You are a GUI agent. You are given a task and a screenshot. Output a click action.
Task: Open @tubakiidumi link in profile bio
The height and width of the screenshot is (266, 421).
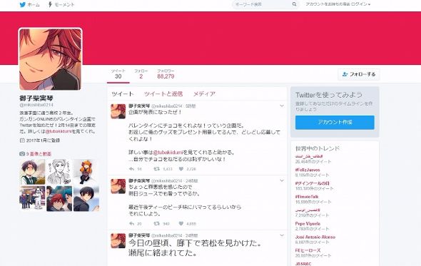59,131
